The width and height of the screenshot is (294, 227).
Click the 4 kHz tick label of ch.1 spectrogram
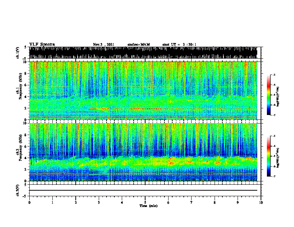[x=26, y=97]
